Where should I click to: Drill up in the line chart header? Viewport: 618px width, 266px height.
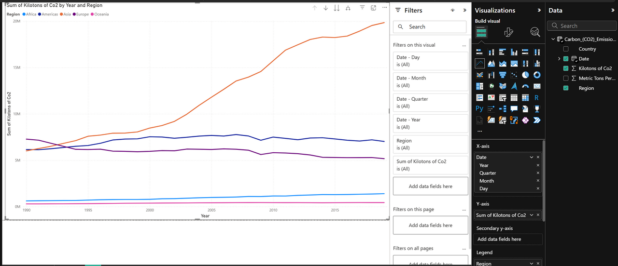[x=315, y=8]
